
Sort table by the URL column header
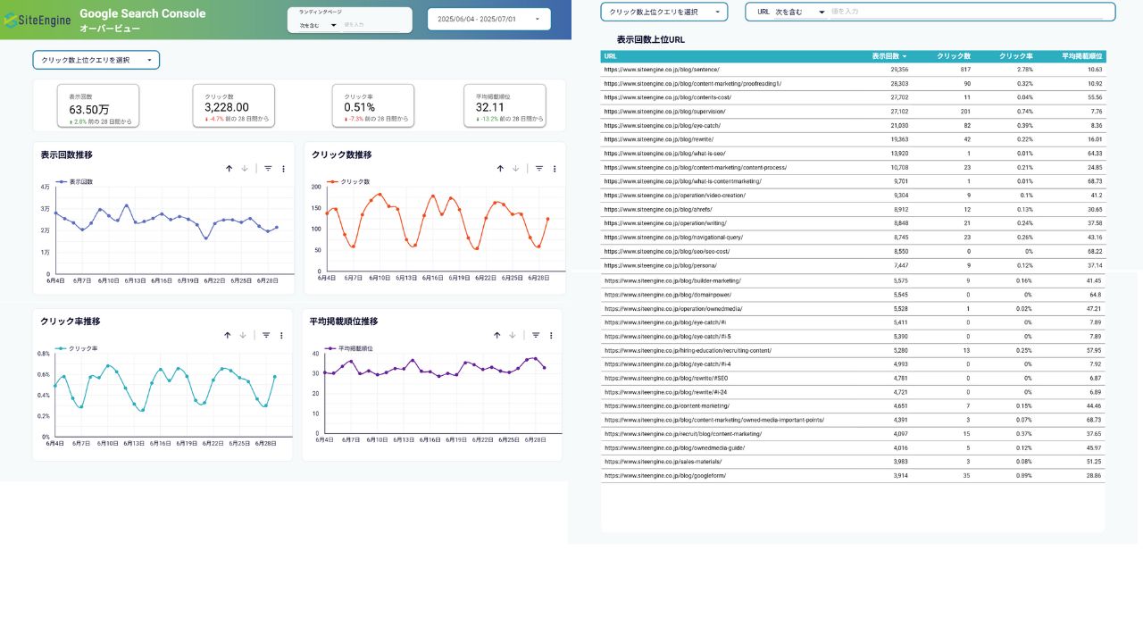point(611,56)
